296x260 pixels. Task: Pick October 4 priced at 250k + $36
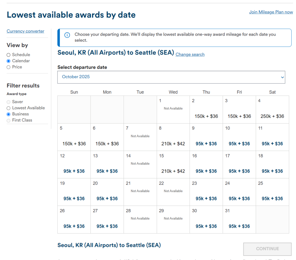tap(272, 116)
